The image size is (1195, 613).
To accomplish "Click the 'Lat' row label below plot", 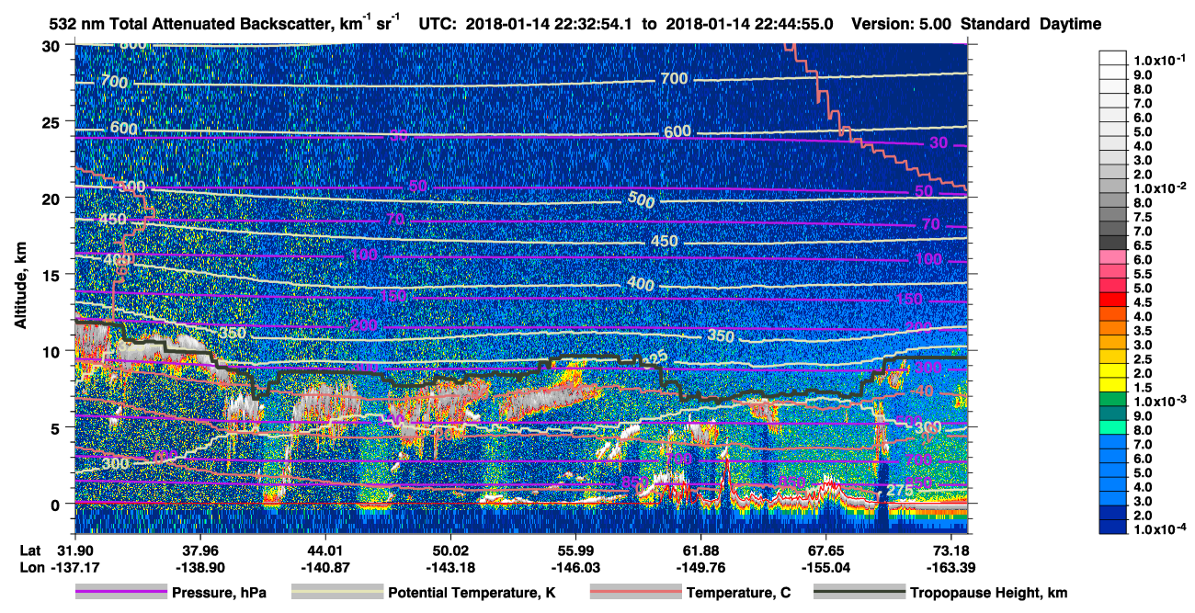I will pyautogui.click(x=29, y=551).
